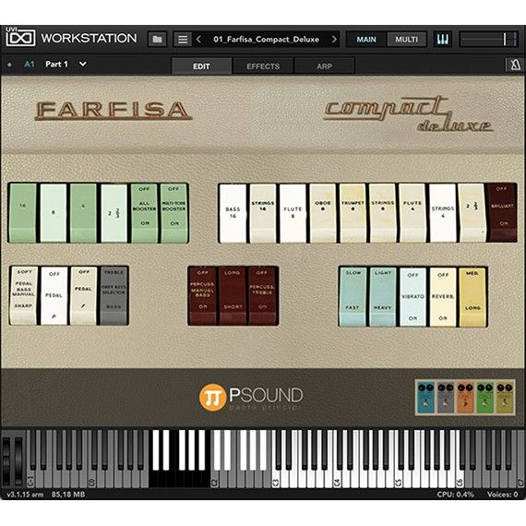Screen dimensions: 526x526
Task: Flip the green 16 bass tab
Action: pyautogui.click(x=23, y=212)
